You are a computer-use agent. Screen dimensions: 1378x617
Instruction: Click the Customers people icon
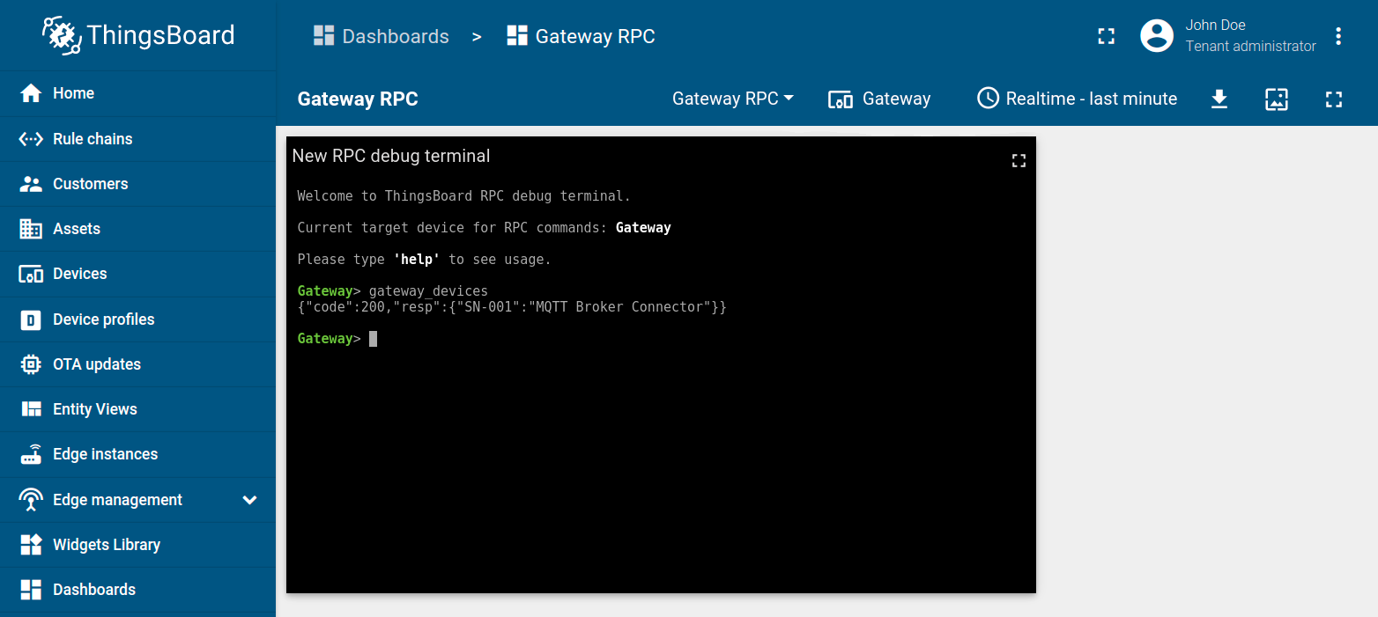[31, 184]
